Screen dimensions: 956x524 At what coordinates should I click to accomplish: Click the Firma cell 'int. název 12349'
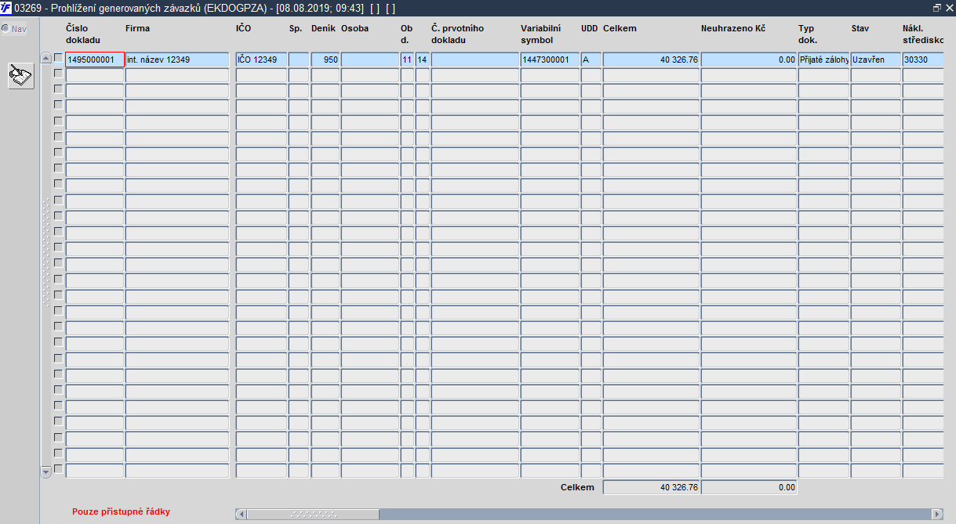[177, 60]
